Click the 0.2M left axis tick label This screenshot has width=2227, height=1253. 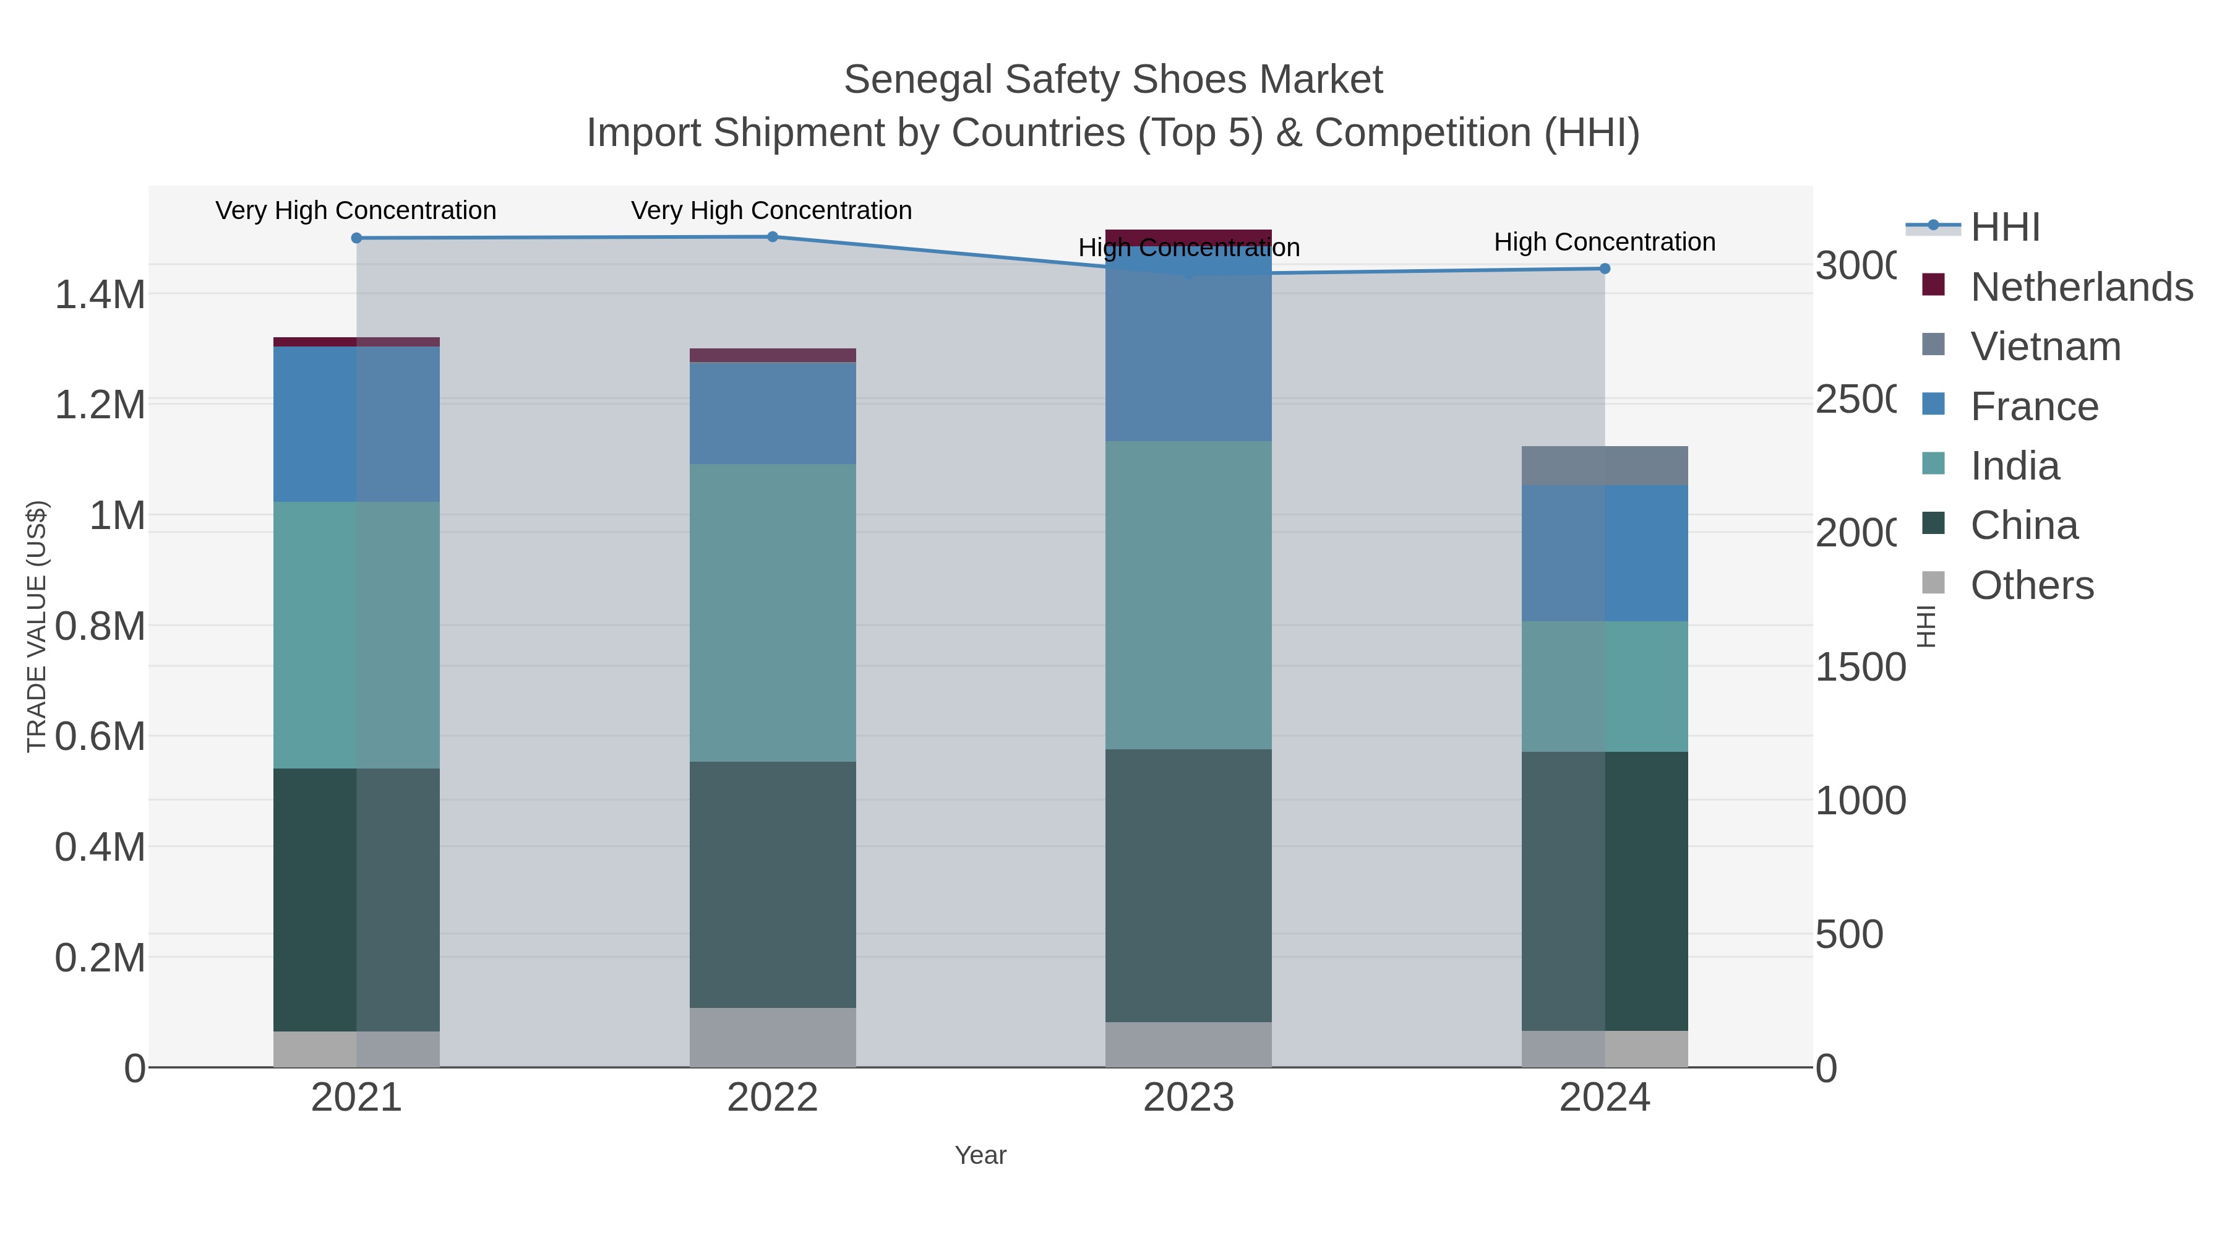[100, 958]
